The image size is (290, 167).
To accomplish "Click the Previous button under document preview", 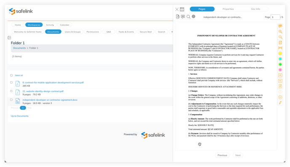I will tap(222, 155).
